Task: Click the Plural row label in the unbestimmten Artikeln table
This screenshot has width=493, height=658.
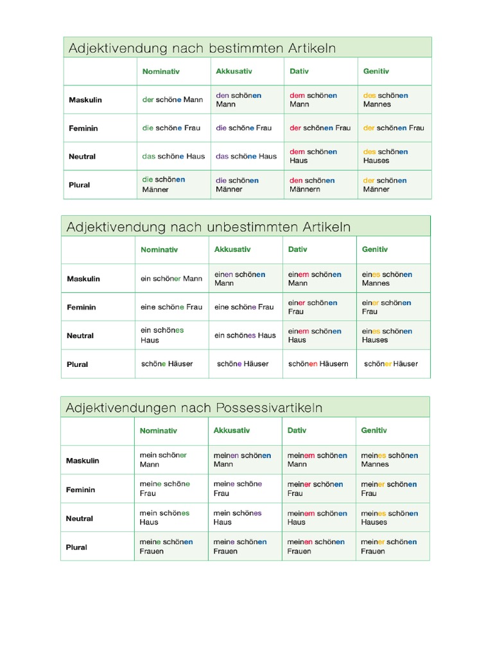Action: tap(78, 364)
